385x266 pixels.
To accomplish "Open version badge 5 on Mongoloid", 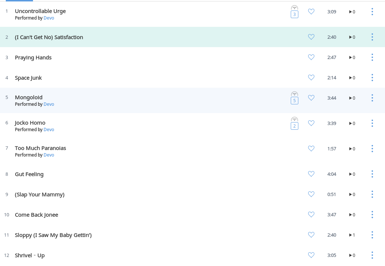I will 294,100.
